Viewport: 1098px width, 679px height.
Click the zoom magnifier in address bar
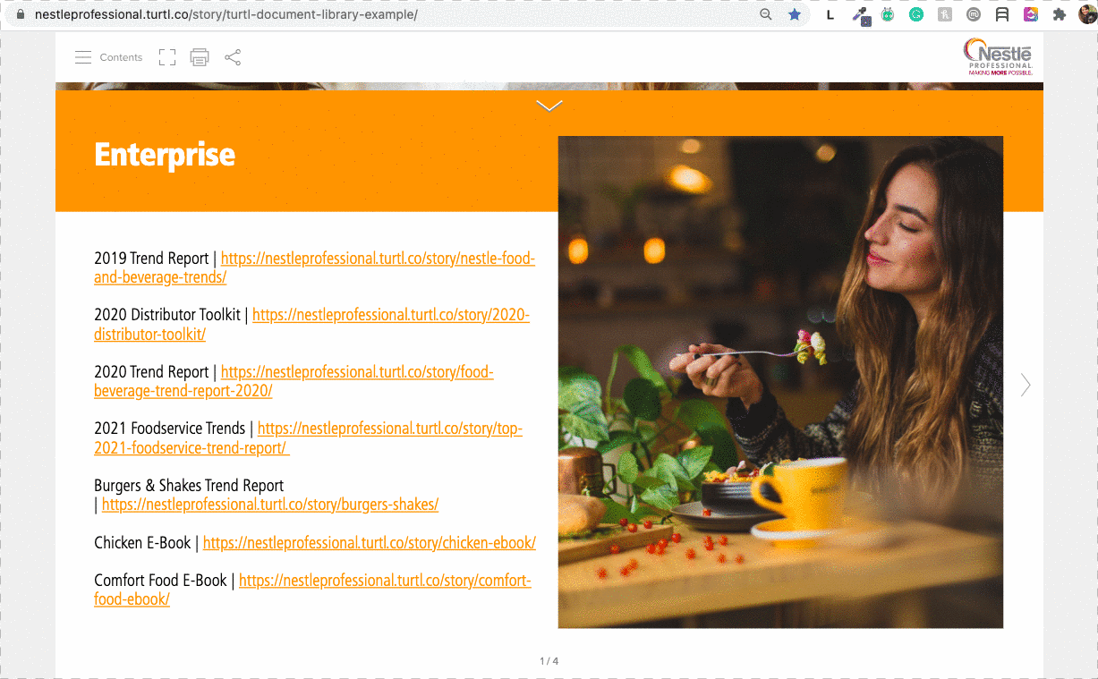coord(766,14)
